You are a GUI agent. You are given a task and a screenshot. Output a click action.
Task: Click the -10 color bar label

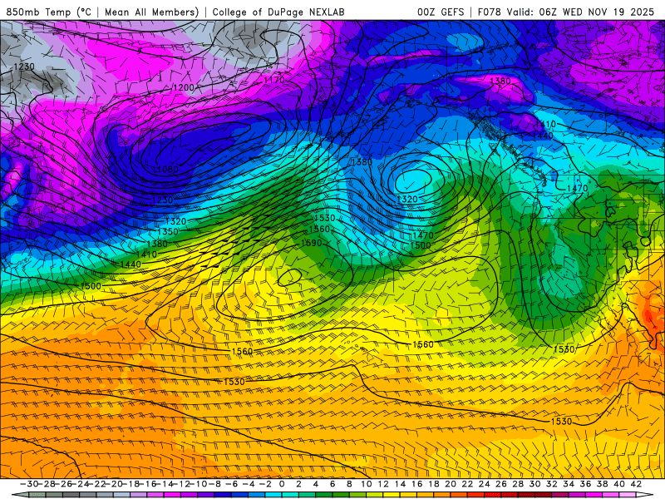(x=199, y=484)
